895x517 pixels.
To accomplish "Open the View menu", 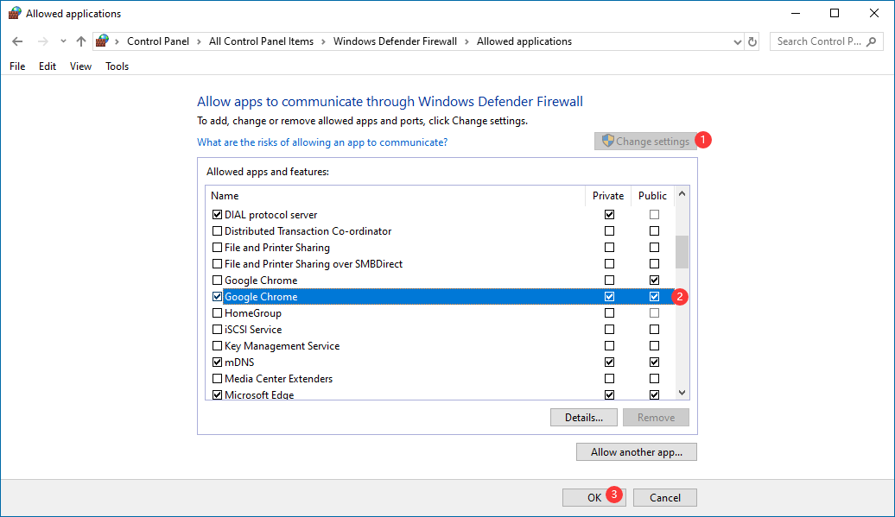I will tap(79, 66).
